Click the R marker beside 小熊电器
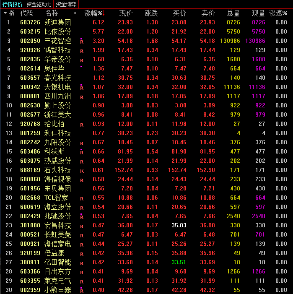This screenshot has width=293, height=294. [x=82, y=291]
